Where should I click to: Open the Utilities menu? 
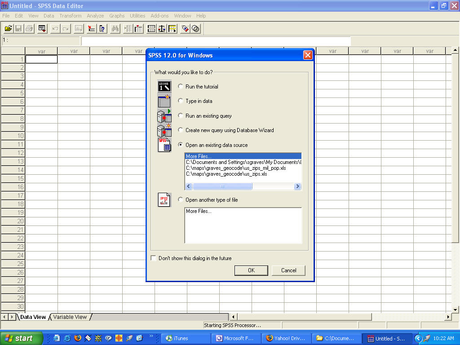pyautogui.click(x=137, y=16)
